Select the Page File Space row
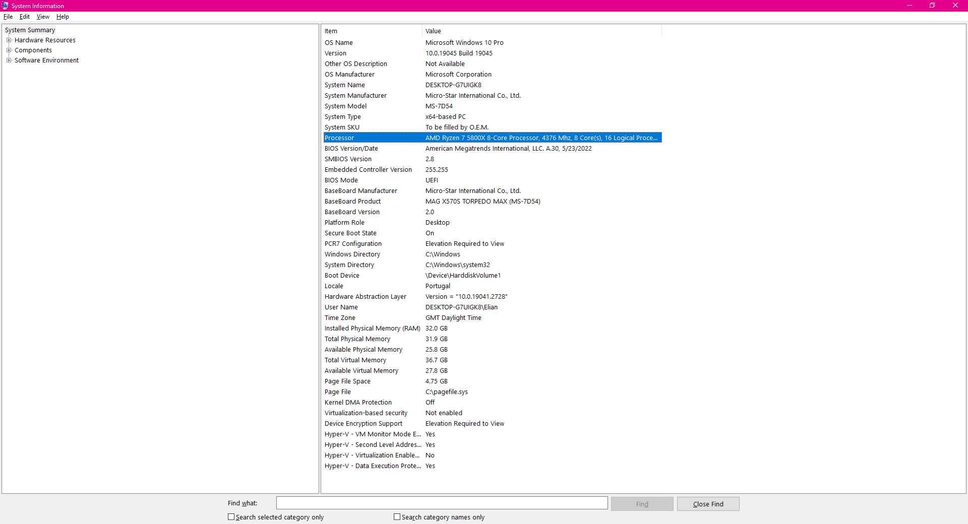Screen dimensions: 968x524 (493, 381)
